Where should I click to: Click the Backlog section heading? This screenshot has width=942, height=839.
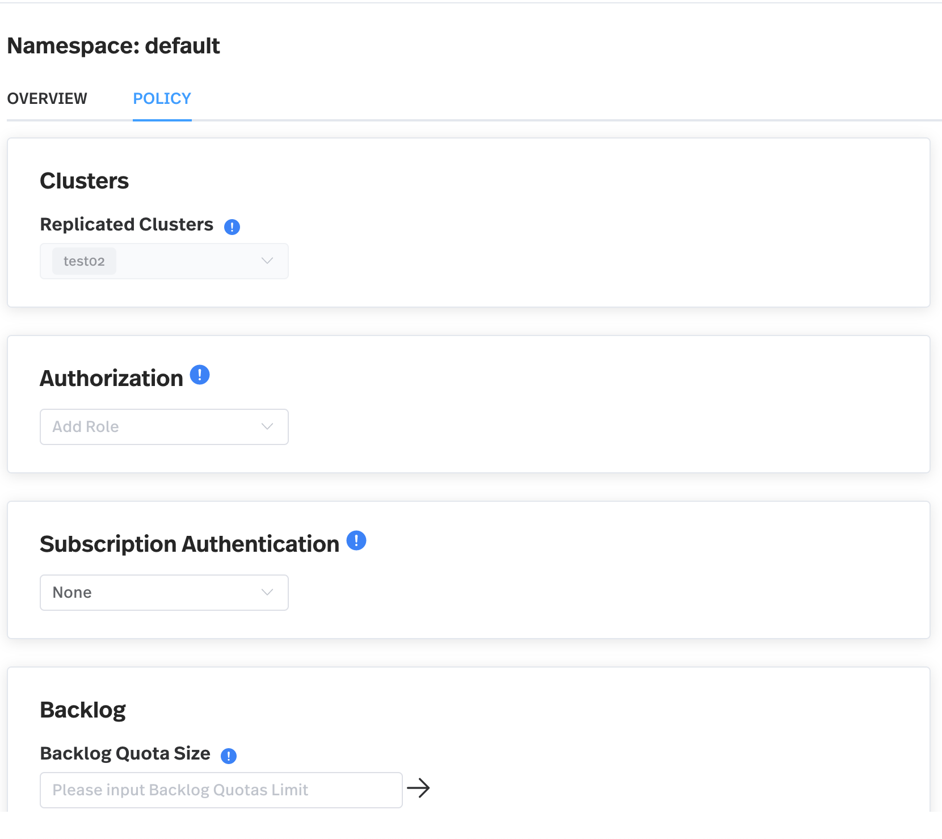tap(83, 709)
